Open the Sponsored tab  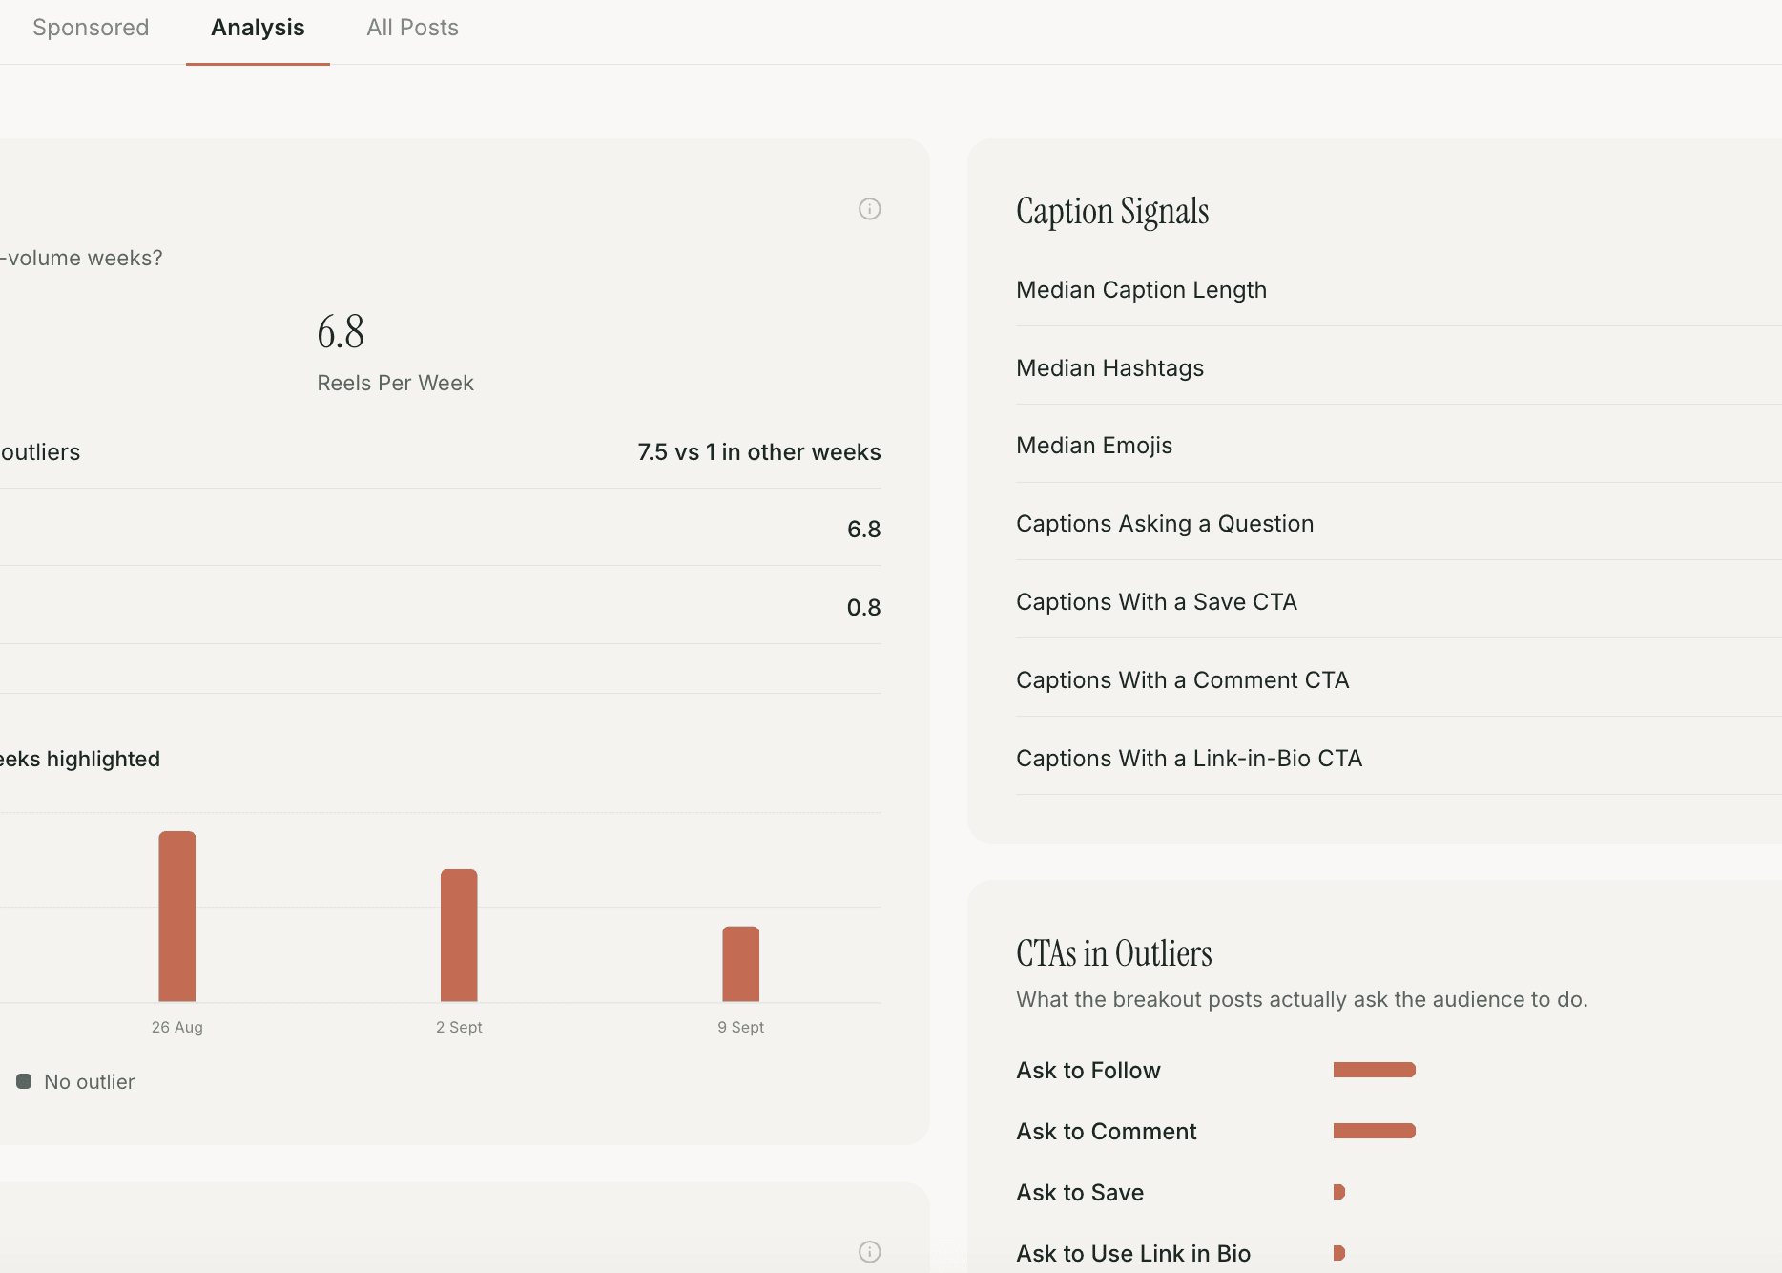[91, 28]
